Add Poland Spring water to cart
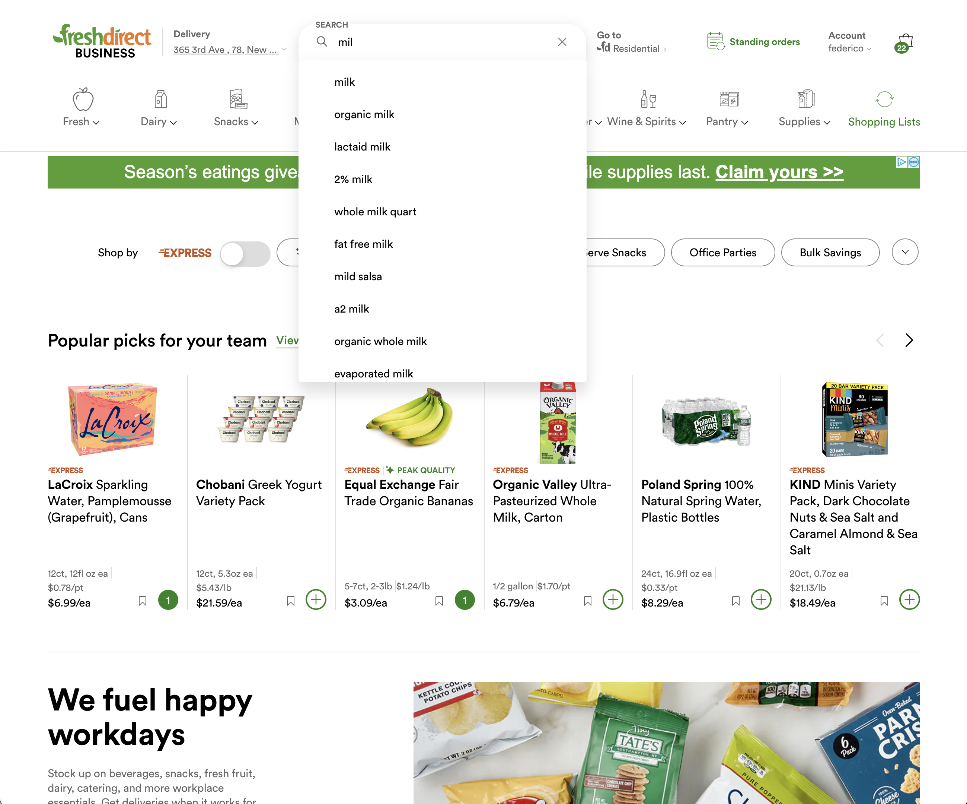This screenshot has height=804, width=967. 761,600
